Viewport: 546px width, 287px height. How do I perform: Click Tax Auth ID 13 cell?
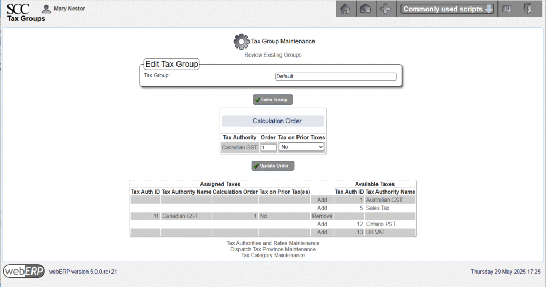pos(349,232)
